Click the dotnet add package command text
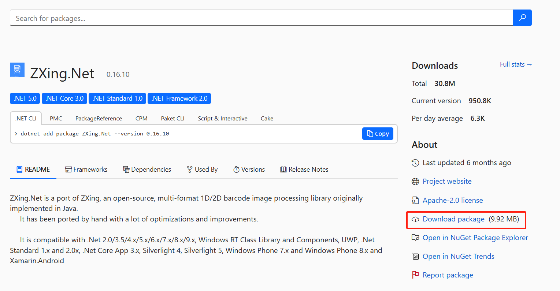The image size is (560, 291). point(95,134)
